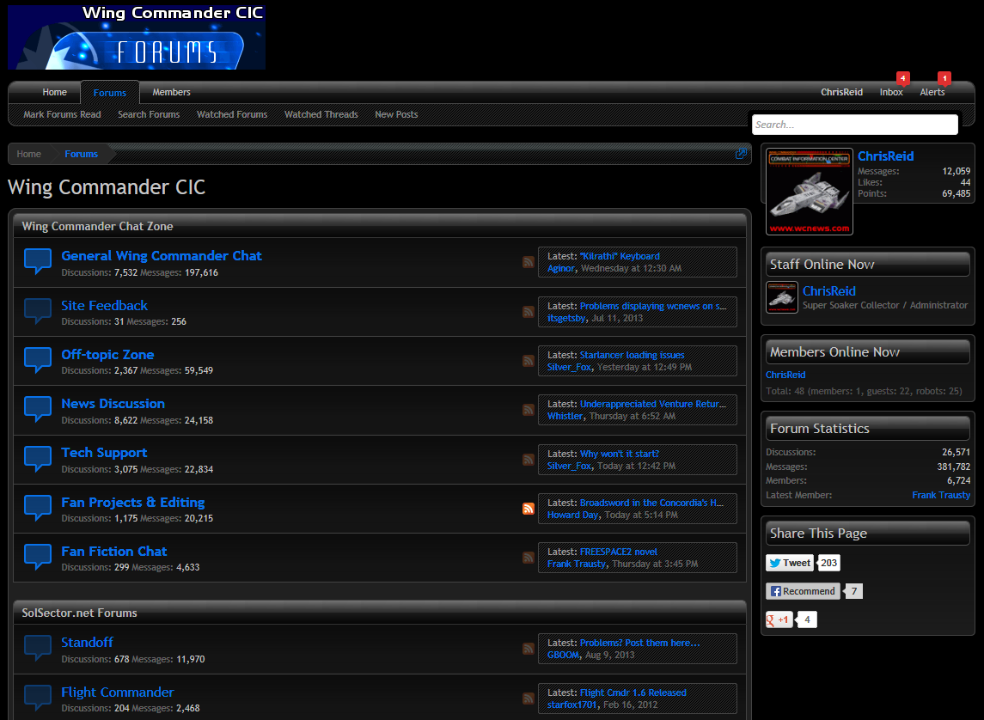The image size is (984, 720).
Task: Click the Off-topic Zone speech bubble icon
Action: tap(38, 360)
